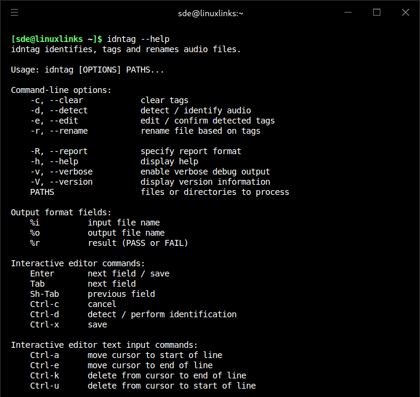
Task: Click the typed 'idntag --help' command
Action: click(136, 39)
